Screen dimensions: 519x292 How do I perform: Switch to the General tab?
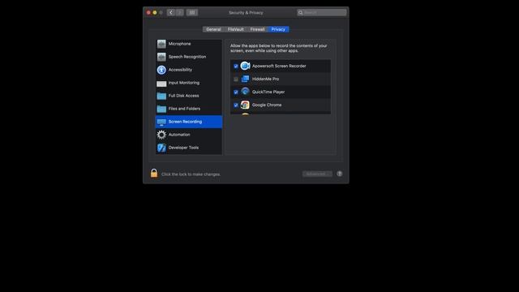point(213,29)
